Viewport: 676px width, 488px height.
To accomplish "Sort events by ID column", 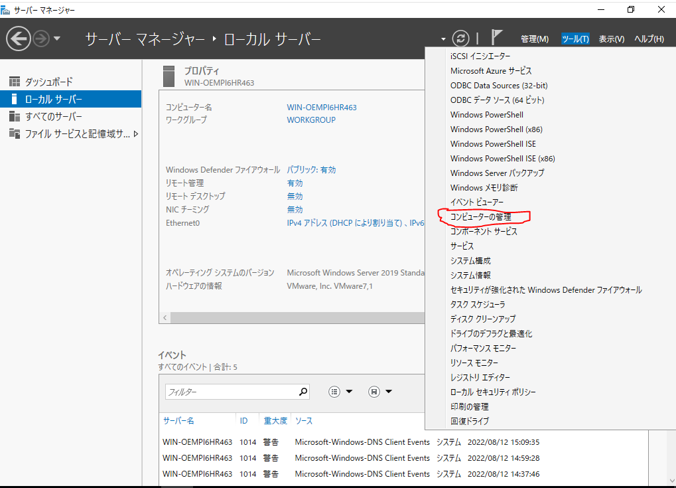I will (x=243, y=421).
